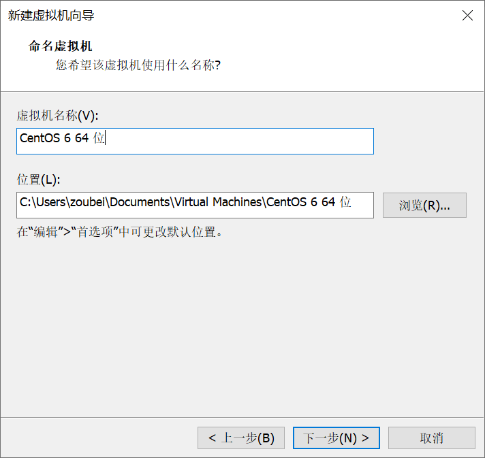Go back with 上一步(B) button
This screenshot has height=458, width=485.
click(241, 438)
